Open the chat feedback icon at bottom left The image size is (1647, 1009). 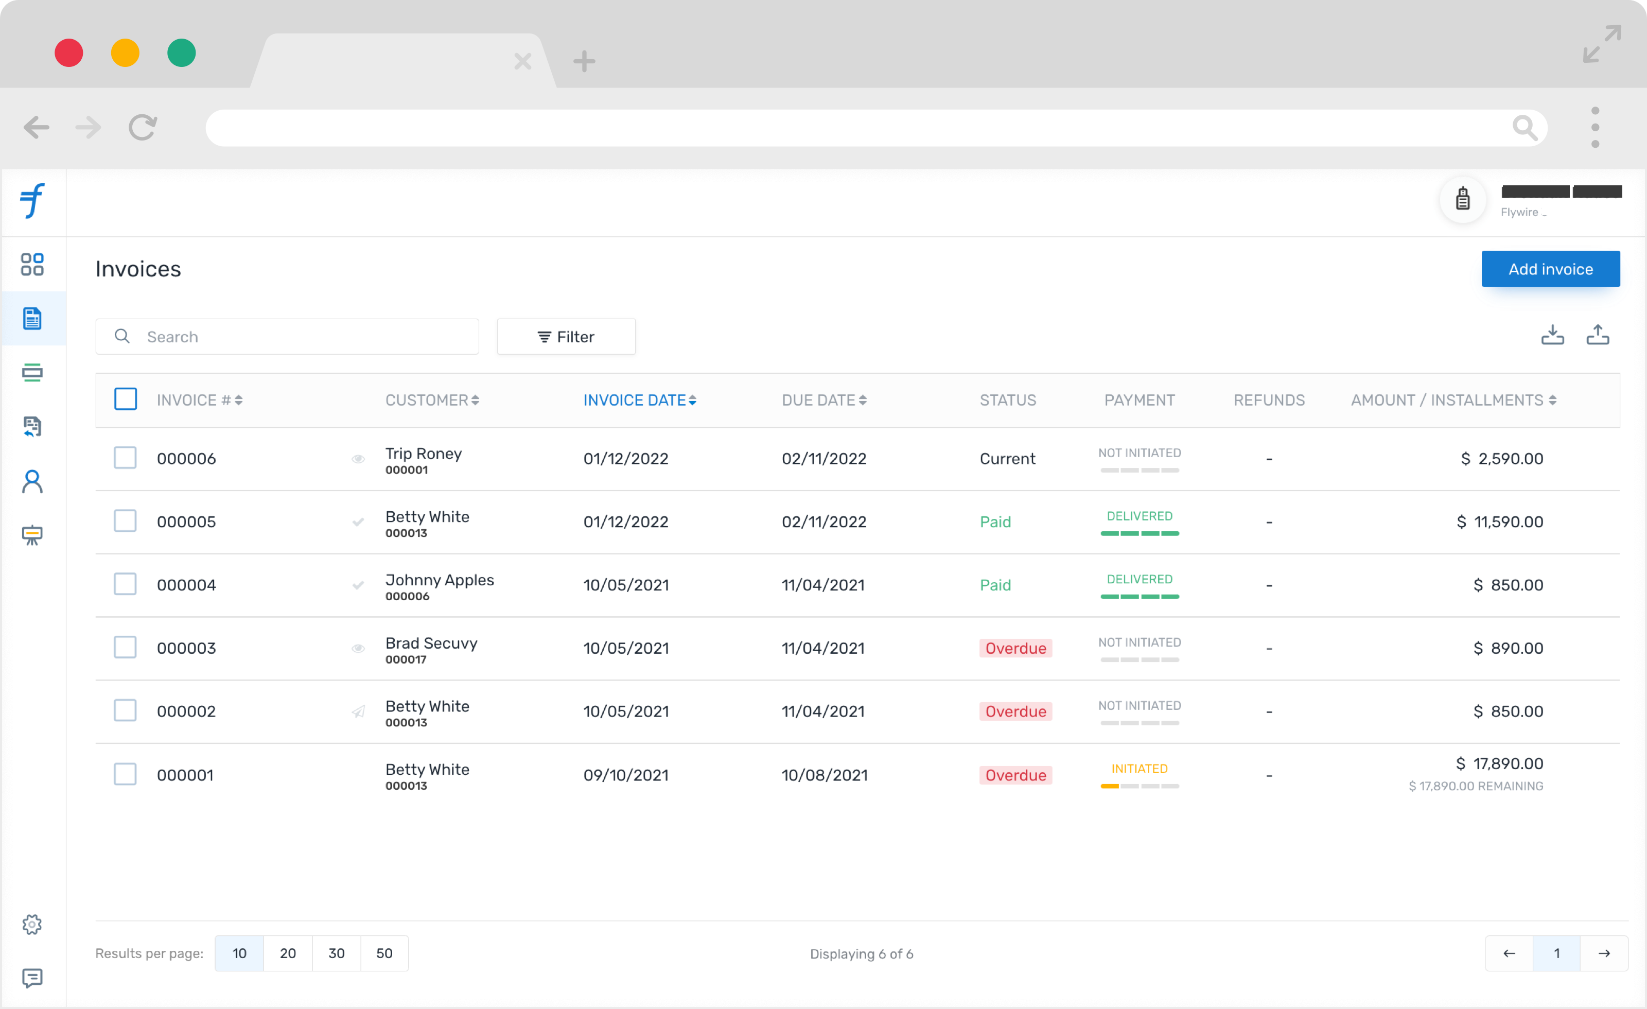point(31,978)
